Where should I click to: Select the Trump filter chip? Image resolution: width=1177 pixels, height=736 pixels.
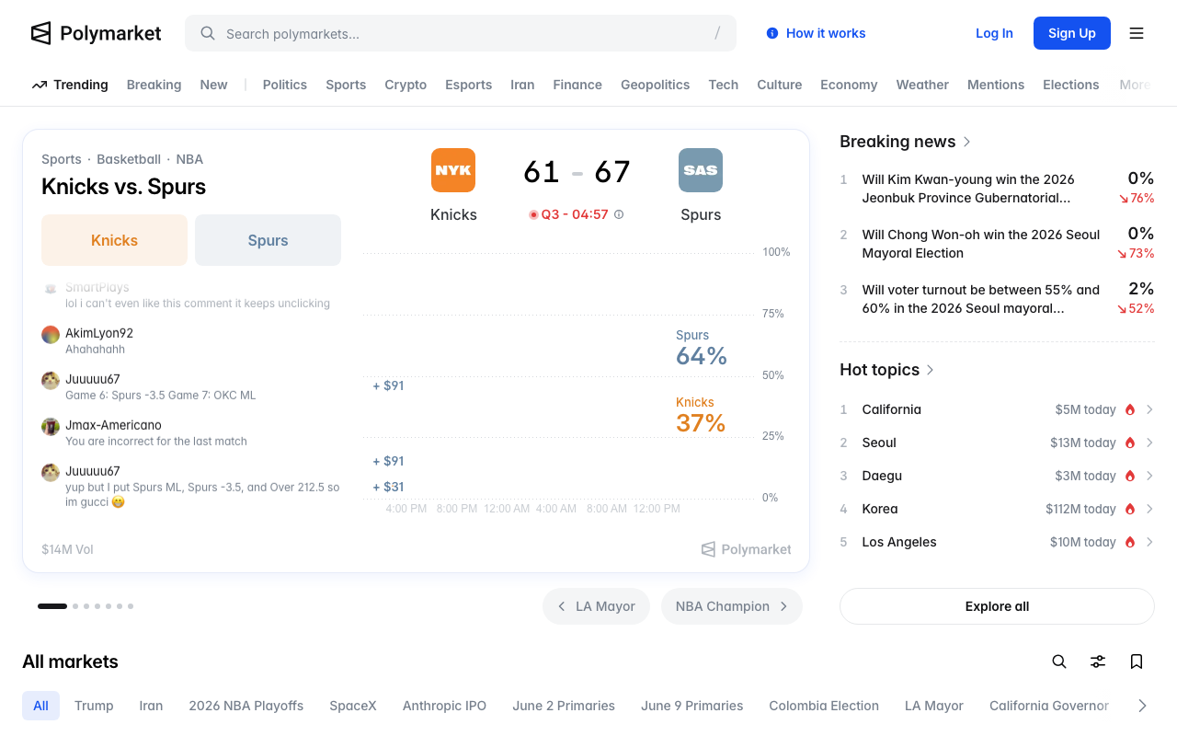[x=94, y=706]
